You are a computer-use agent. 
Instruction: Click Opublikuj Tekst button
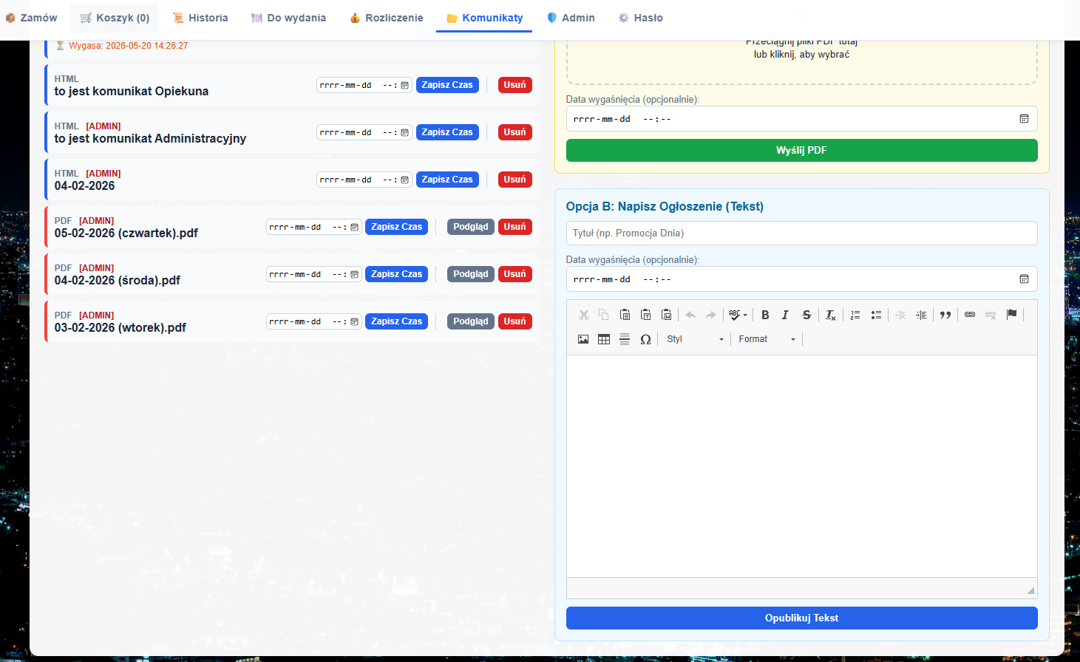[x=801, y=618]
